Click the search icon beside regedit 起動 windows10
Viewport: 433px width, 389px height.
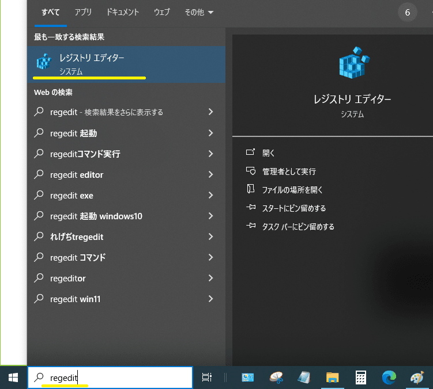pos(39,216)
